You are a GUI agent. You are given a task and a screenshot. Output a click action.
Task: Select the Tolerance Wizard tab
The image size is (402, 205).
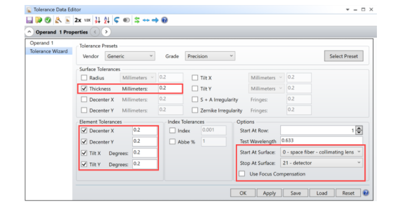[x=49, y=51]
